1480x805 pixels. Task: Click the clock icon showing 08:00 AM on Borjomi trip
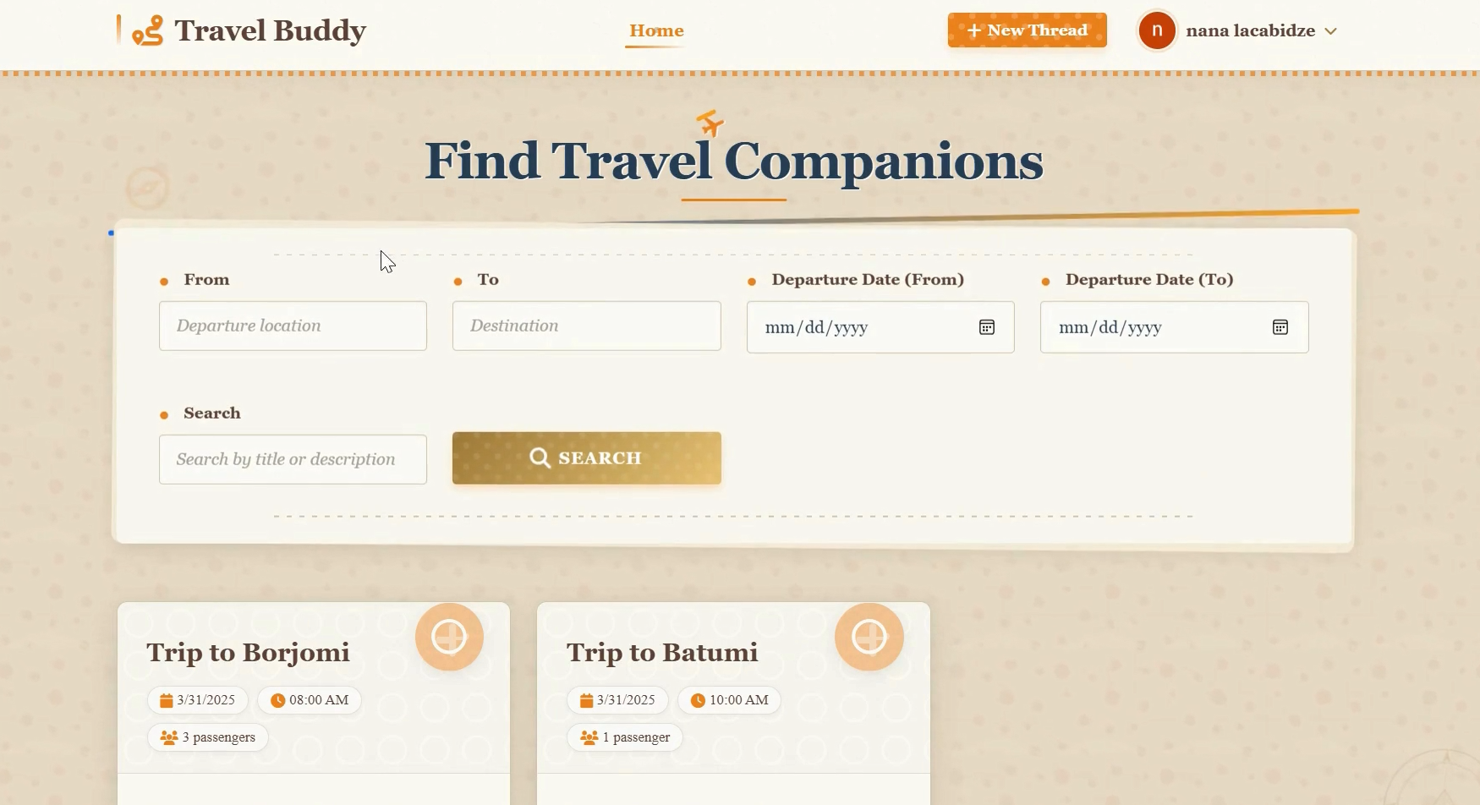(277, 700)
